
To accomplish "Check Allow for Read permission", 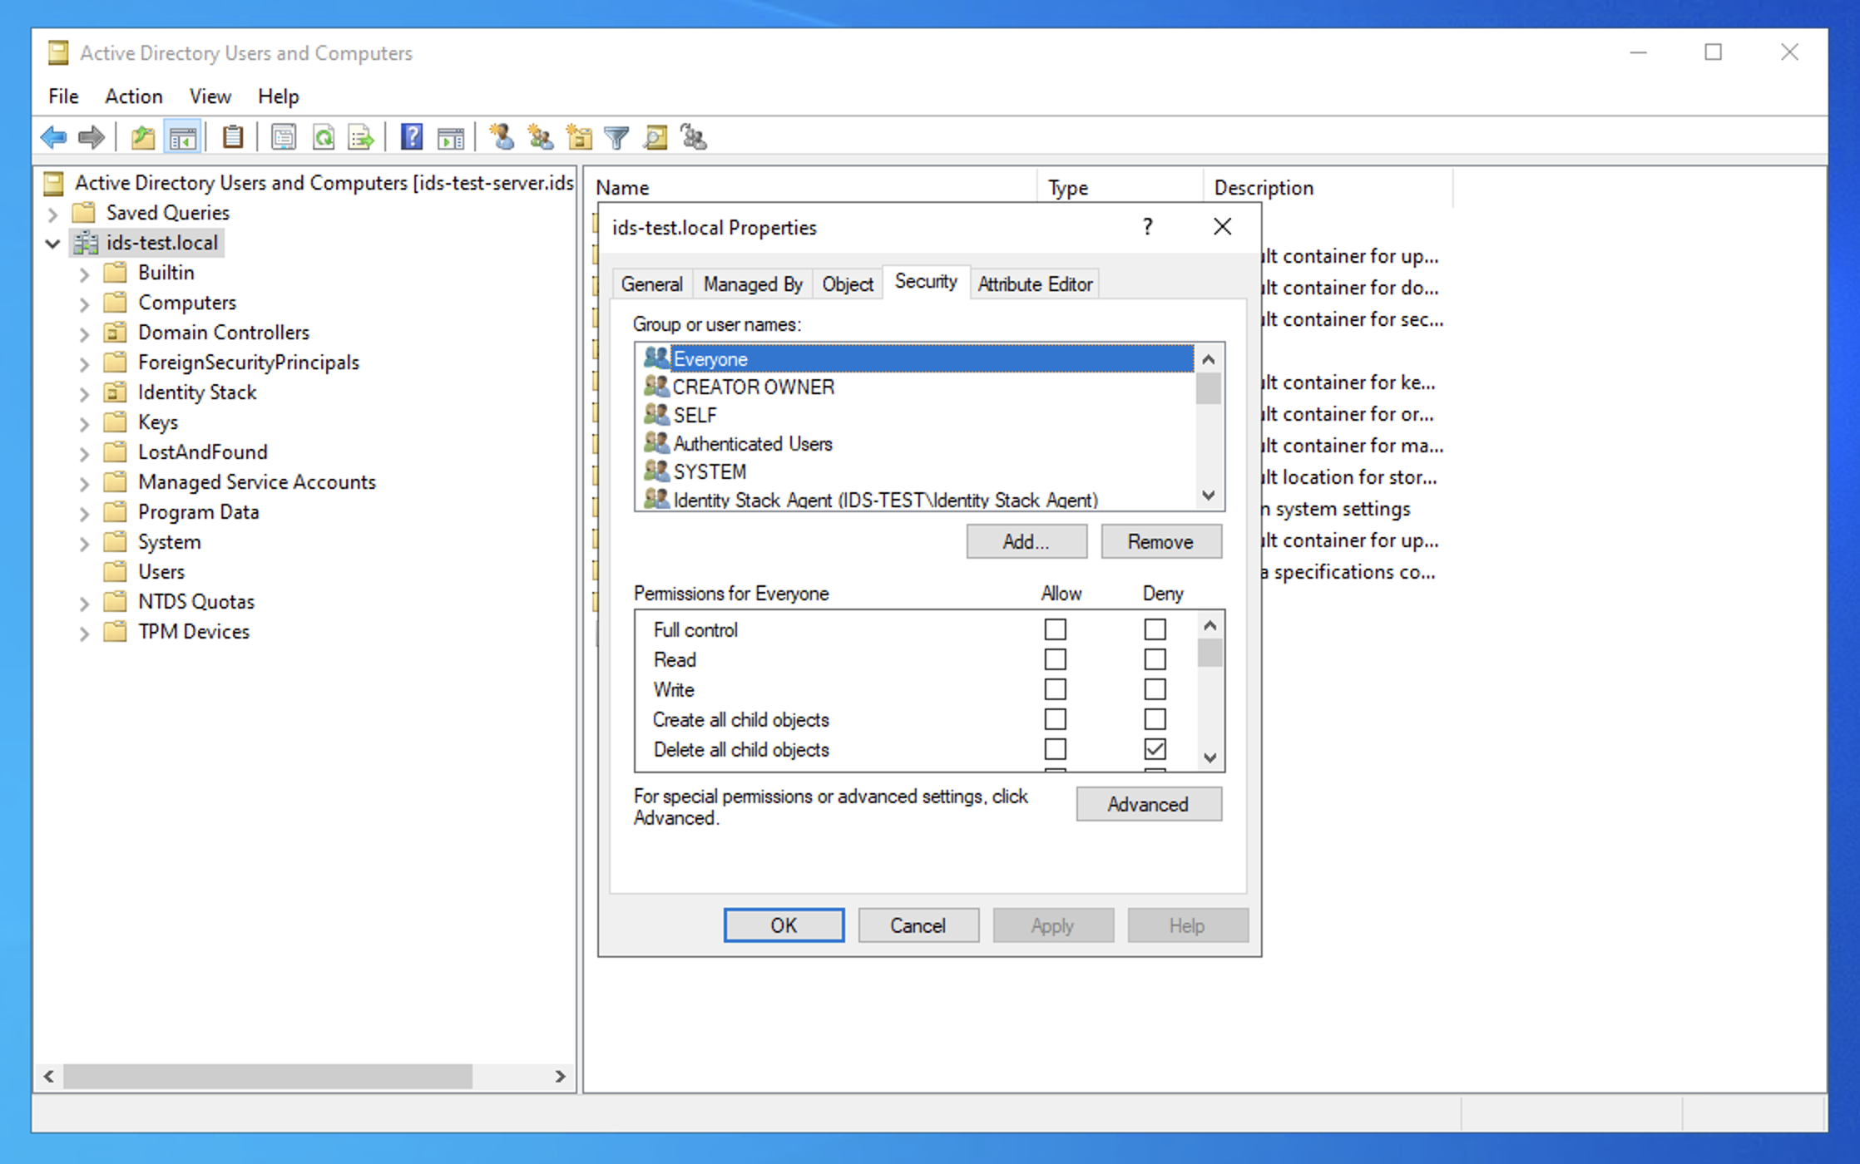I will 1055,659.
